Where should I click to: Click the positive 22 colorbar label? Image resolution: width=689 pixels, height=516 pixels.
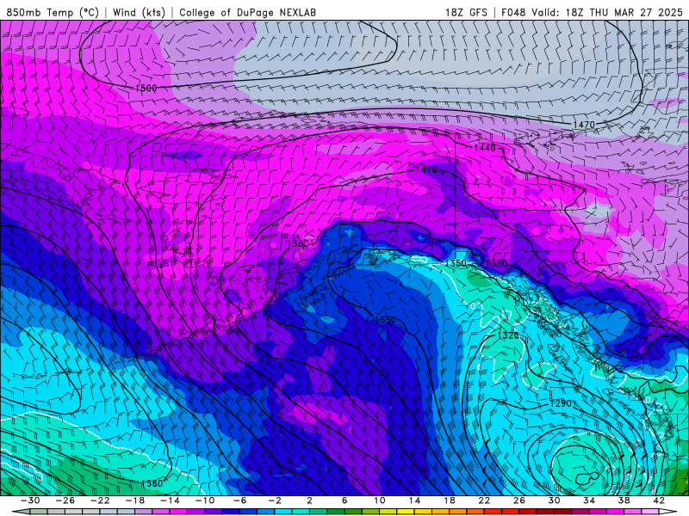point(484,501)
